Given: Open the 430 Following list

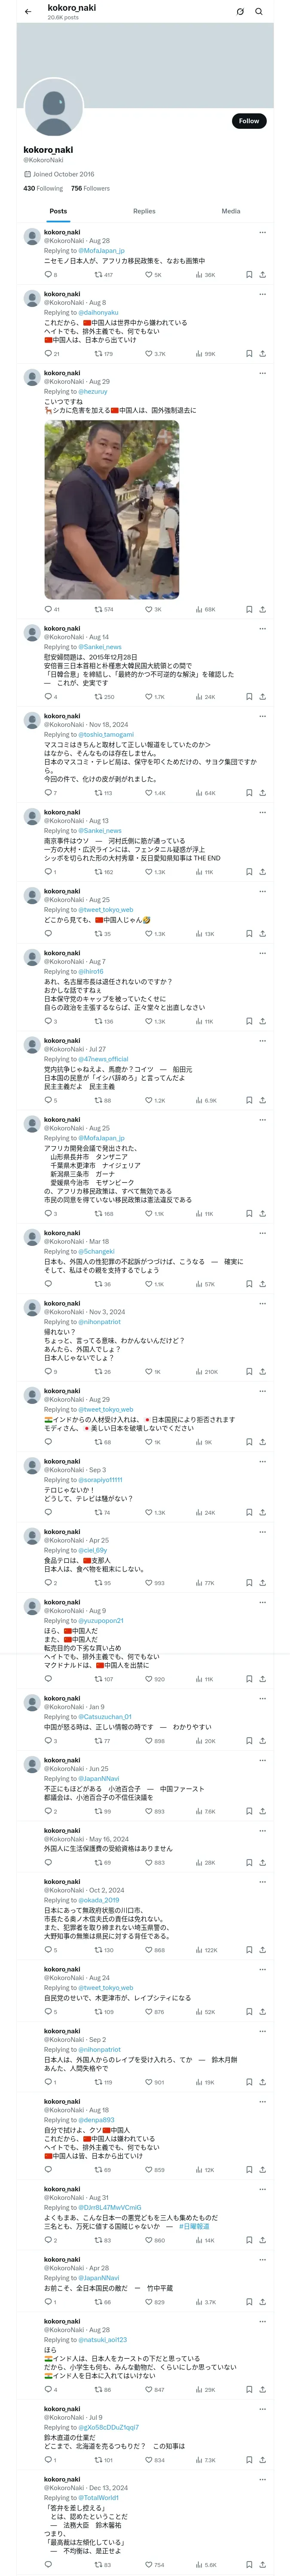Looking at the screenshot, I should point(43,188).
